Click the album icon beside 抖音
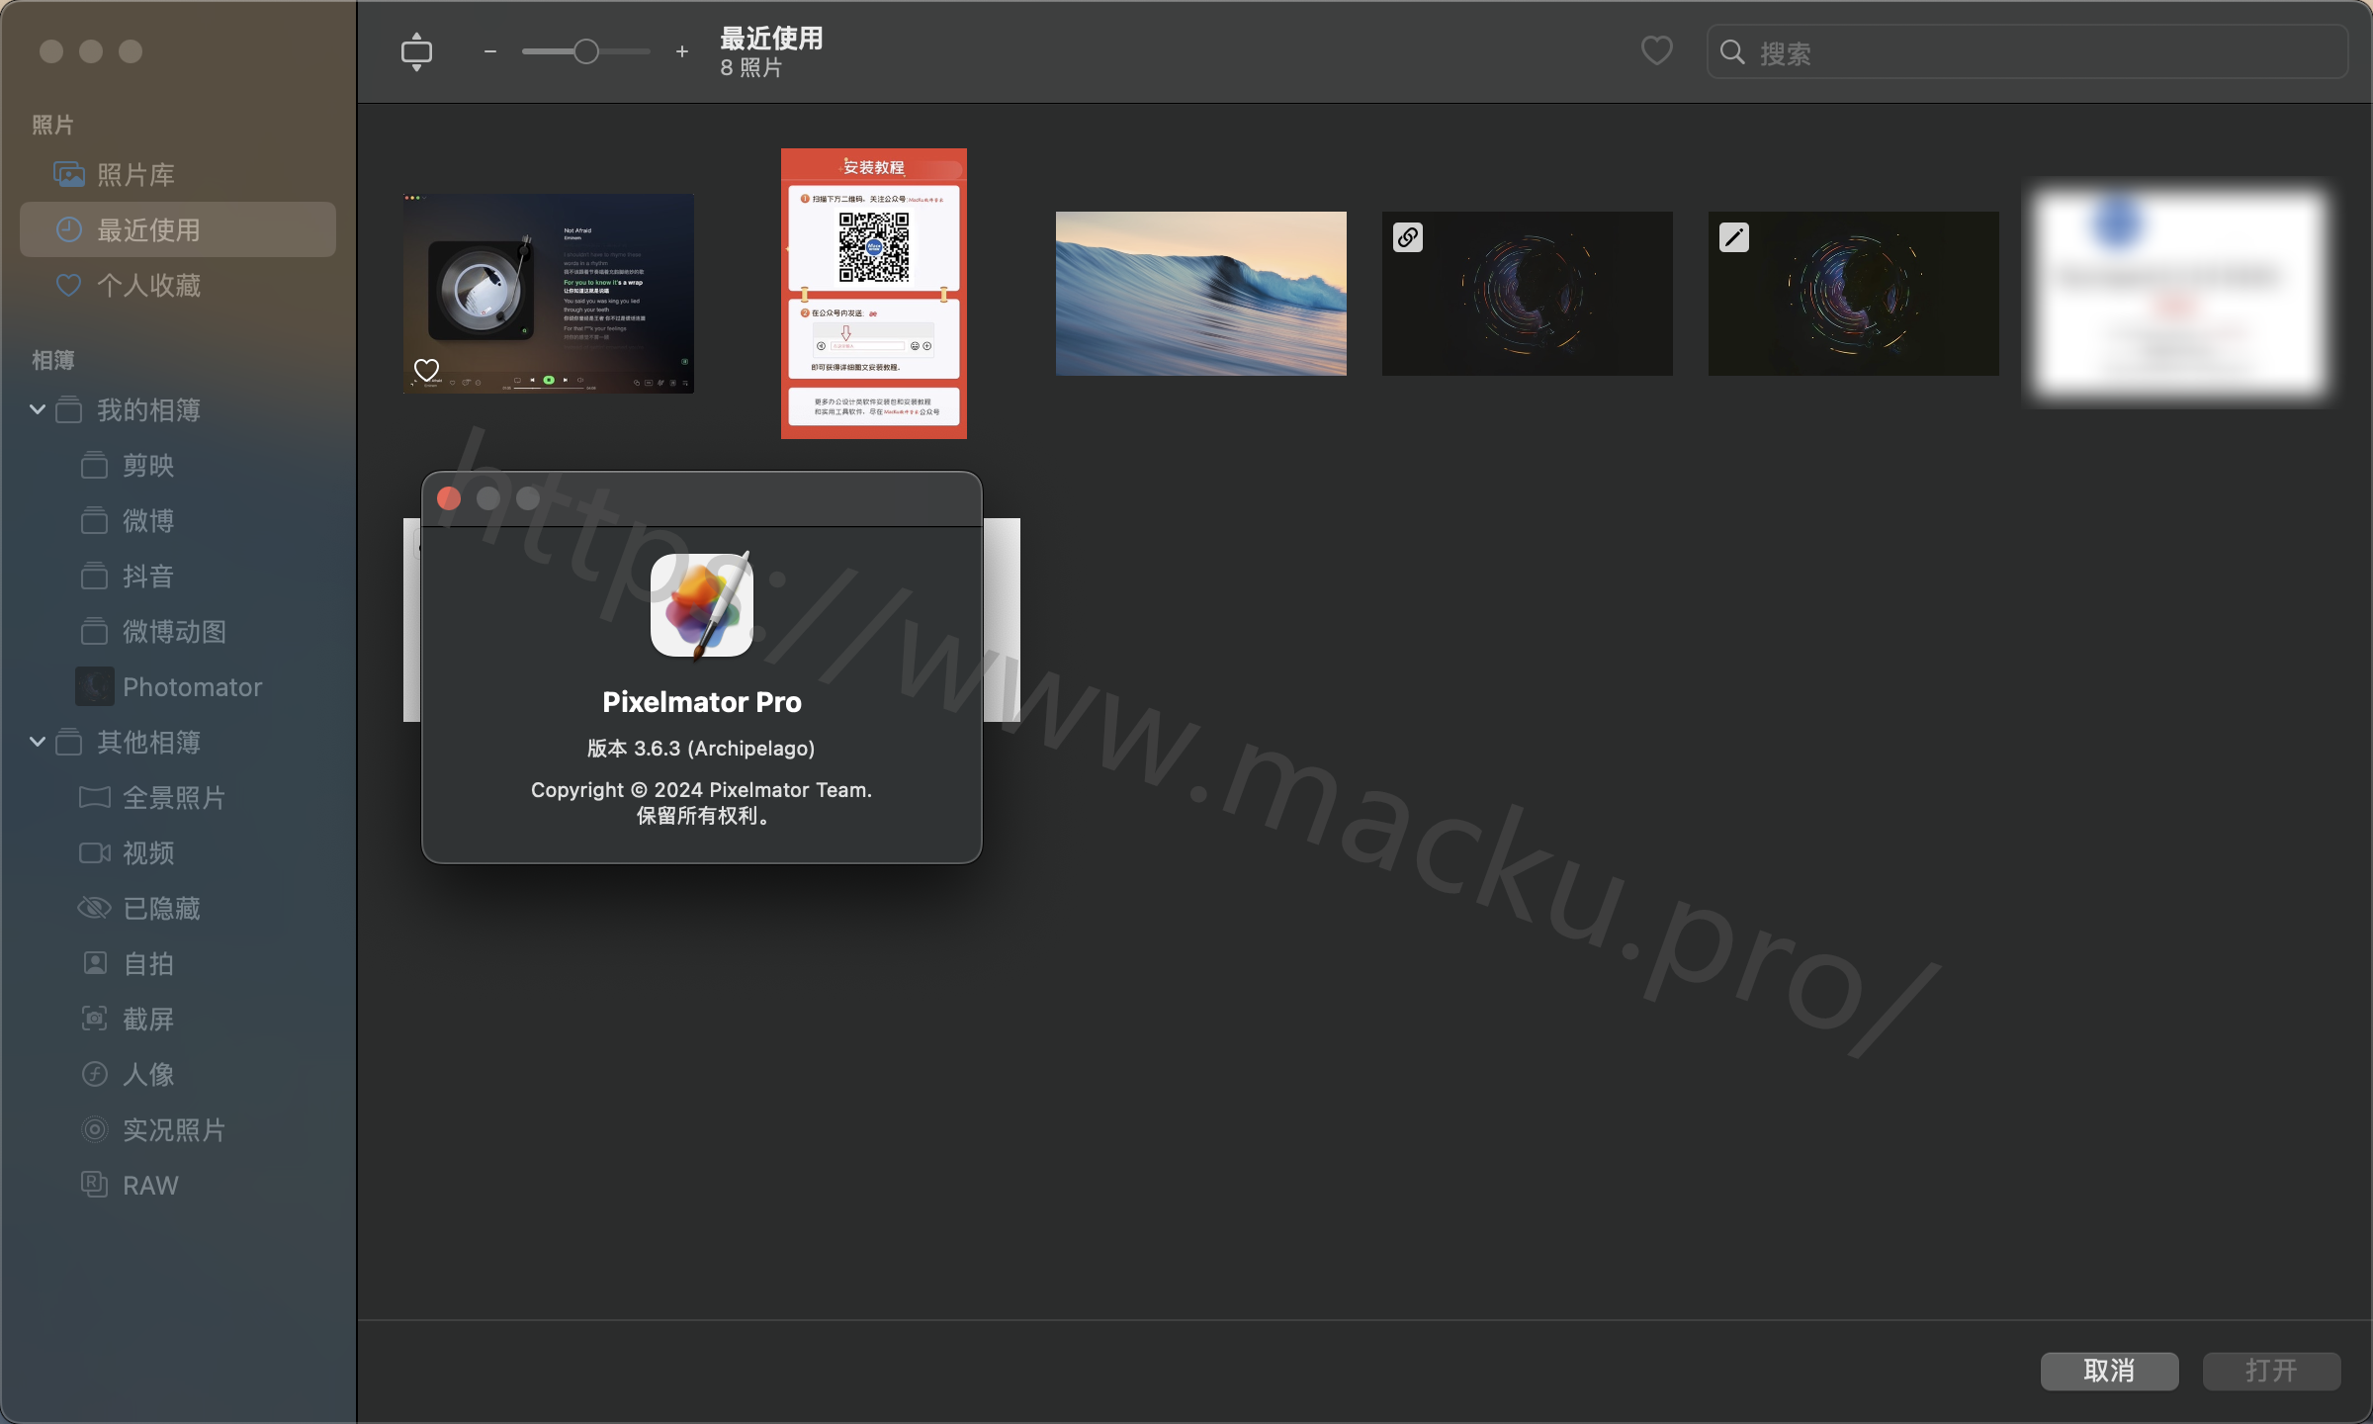The image size is (2373, 1424). coord(94,576)
